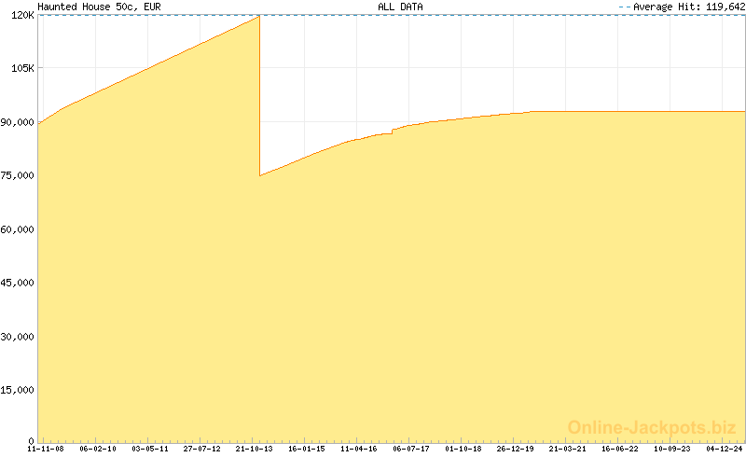Select the 04-12-24 date on the x-axis
This screenshot has height=457, width=746.
point(724,450)
